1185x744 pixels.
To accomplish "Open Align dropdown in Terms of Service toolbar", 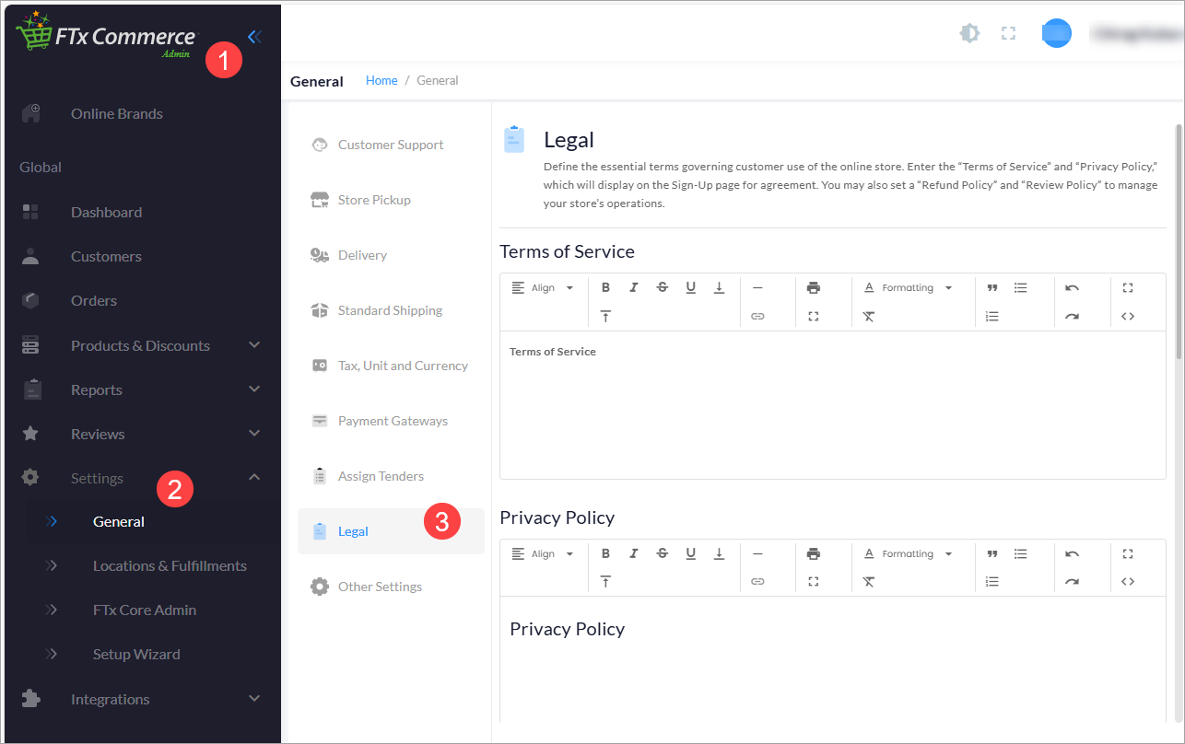I will (543, 287).
